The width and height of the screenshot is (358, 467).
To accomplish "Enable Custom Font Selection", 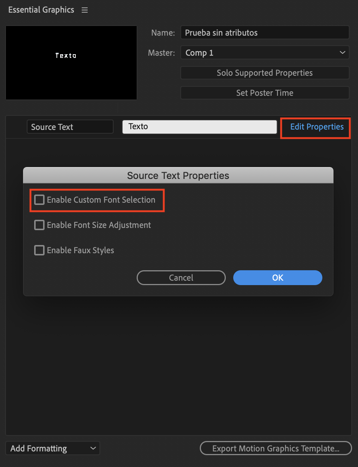I will 39,200.
